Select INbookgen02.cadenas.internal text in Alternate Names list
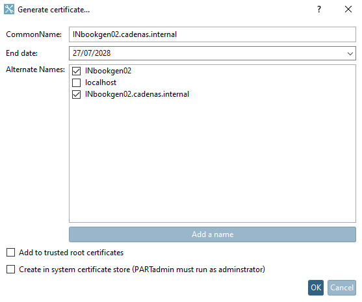 pos(137,94)
